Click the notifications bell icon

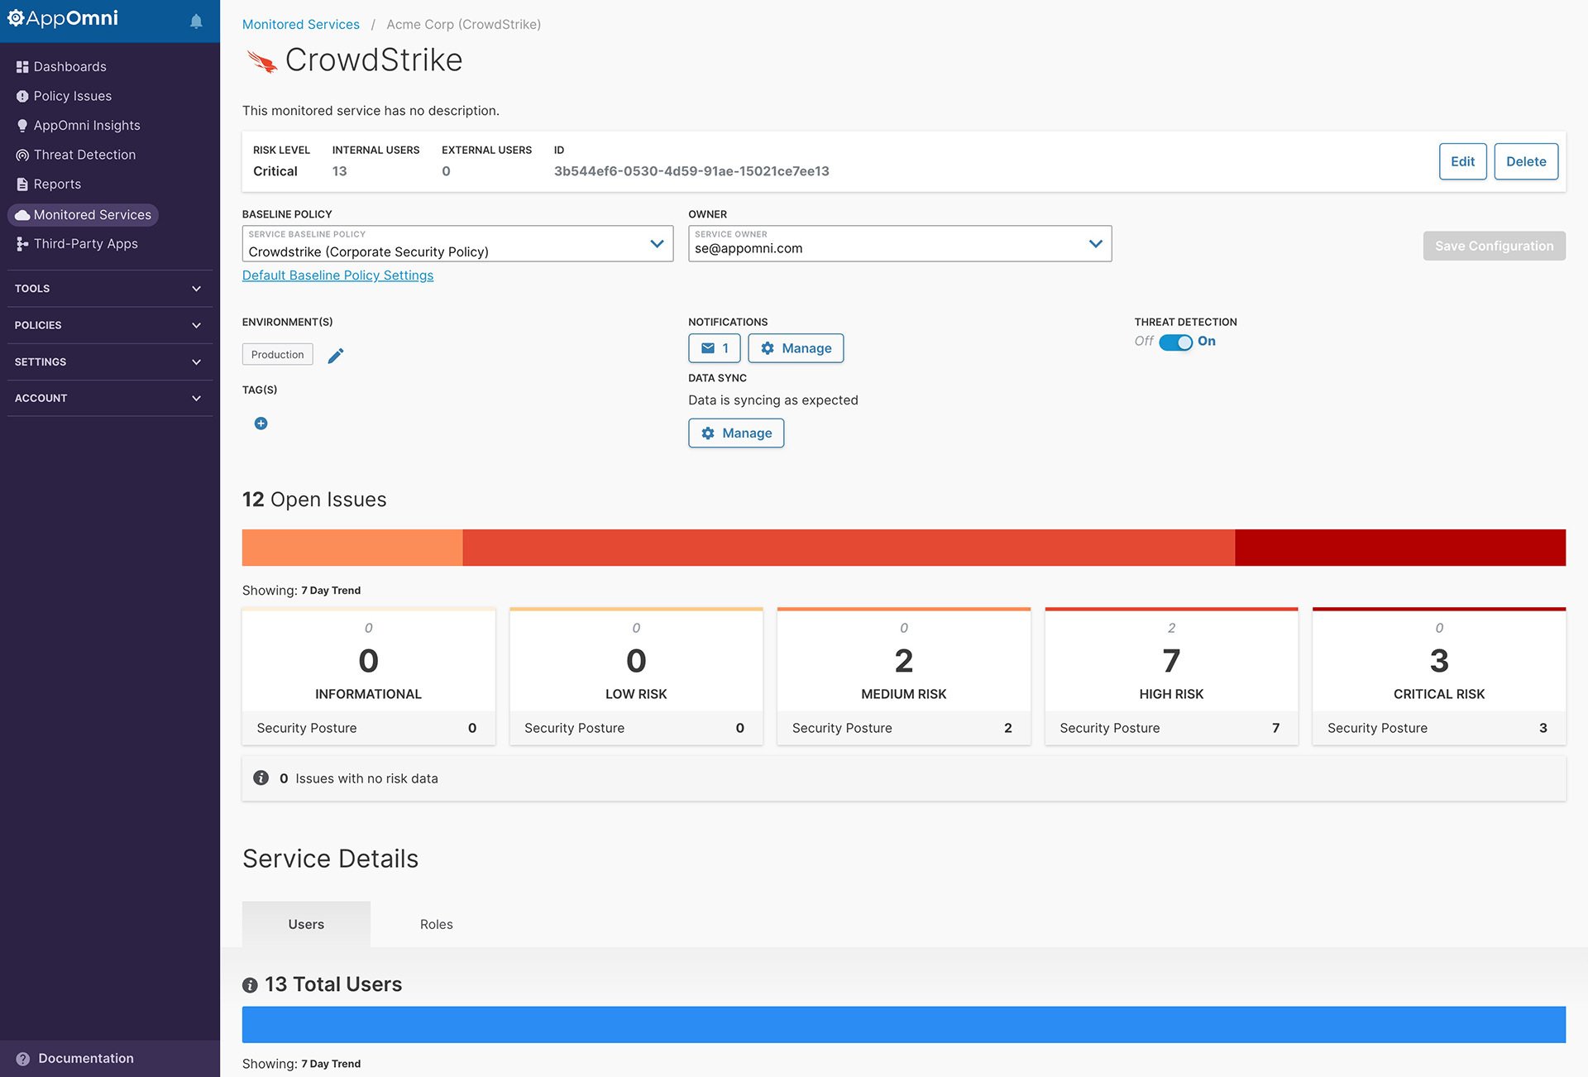[196, 22]
